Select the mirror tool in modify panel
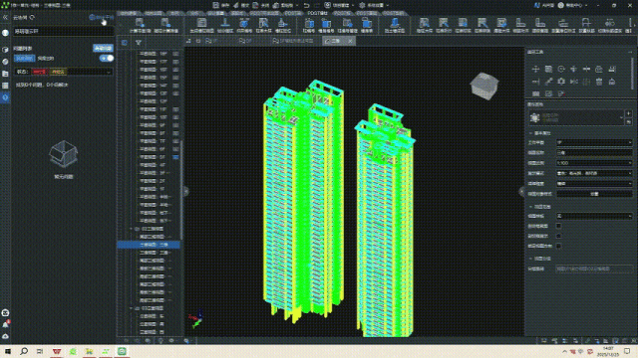 pyautogui.click(x=574, y=82)
